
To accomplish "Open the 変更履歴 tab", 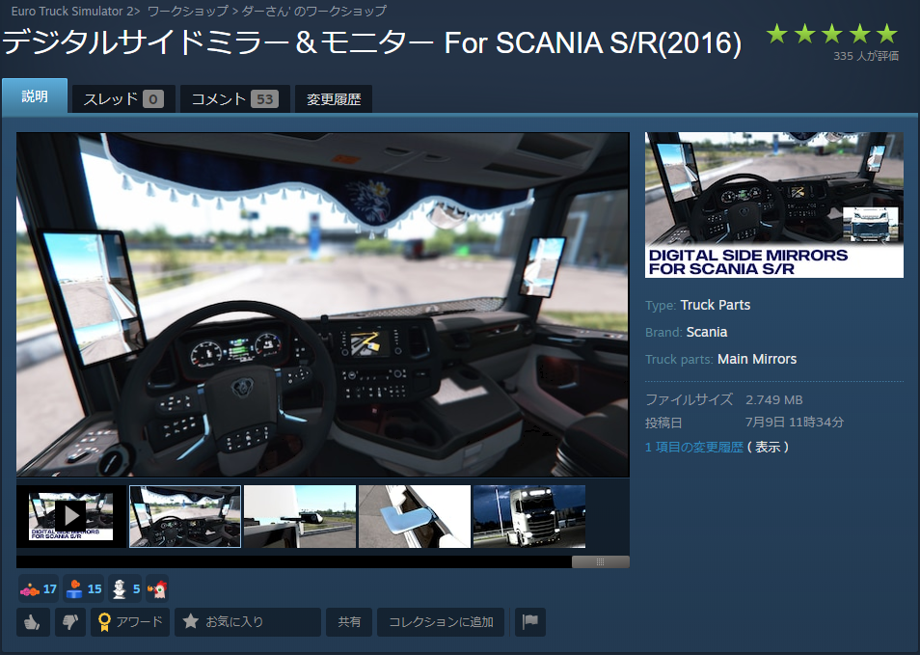I will (334, 98).
